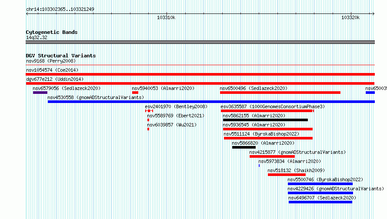Click nsv5511124 (ByrskaBishop2022) label
The height and width of the screenshot is (219, 387).
(x=261, y=134)
